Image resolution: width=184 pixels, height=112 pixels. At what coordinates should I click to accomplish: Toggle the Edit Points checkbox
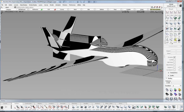(x=174, y=62)
